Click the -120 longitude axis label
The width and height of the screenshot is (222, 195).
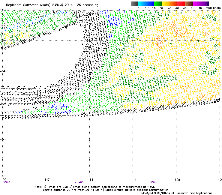point(3,180)
